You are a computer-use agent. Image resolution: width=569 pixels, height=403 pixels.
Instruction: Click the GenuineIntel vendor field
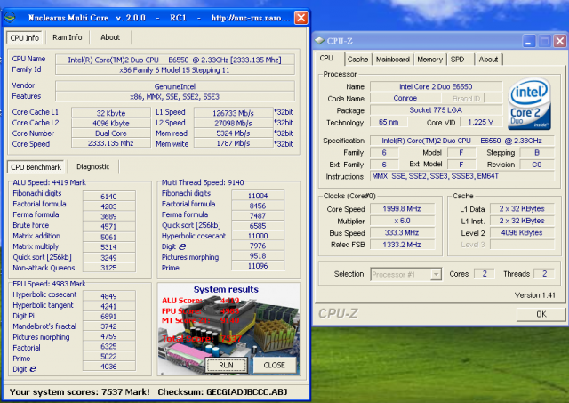point(174,86)
